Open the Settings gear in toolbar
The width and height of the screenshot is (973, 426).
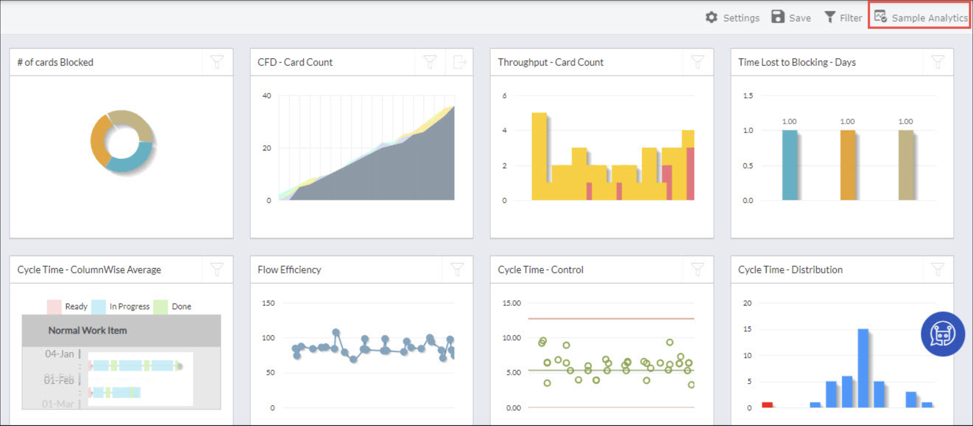pyautogui.click(x=712, y=17)
